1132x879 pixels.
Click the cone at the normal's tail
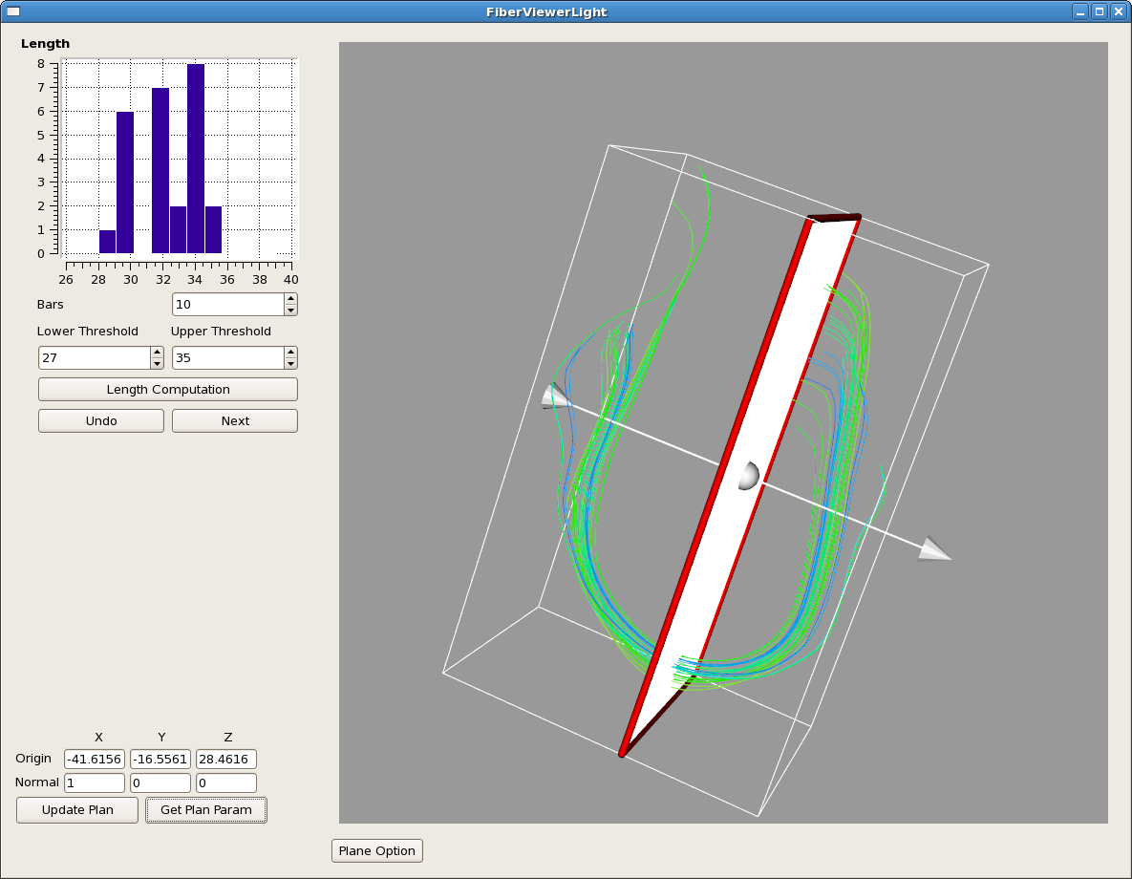[555, 396]
